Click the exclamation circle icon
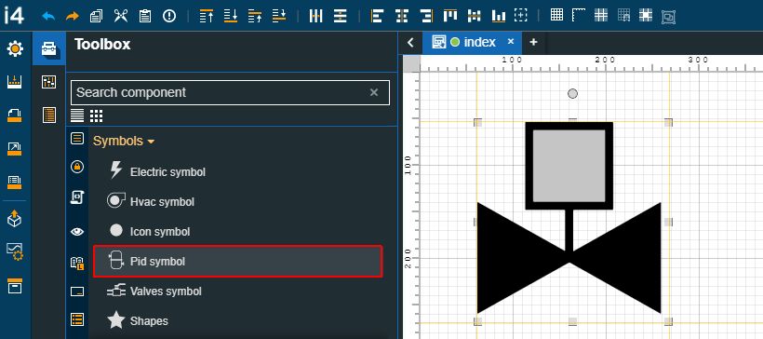 tap(168, 16)
